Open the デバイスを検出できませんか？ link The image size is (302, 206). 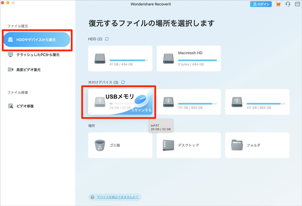pos(118,197)
